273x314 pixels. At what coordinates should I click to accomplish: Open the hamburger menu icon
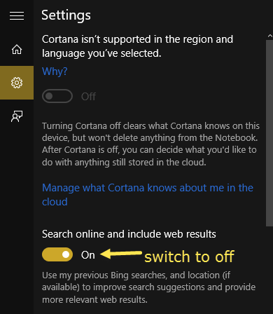pos(17,16)
